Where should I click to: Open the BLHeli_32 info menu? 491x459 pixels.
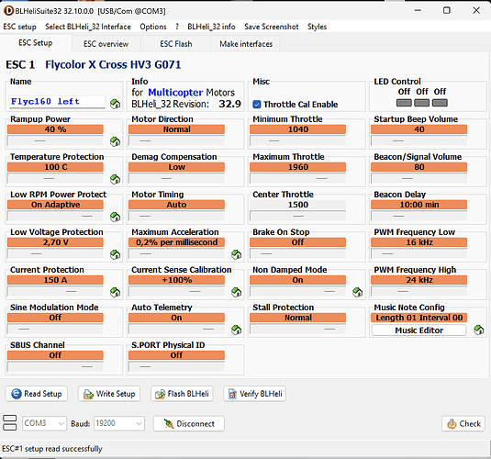(x=211, y=27)
